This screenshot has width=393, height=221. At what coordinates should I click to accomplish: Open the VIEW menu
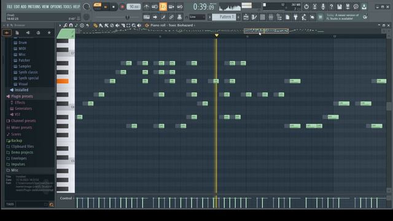45,7
